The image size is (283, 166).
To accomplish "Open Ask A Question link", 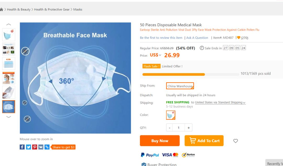I will [197, 38].
